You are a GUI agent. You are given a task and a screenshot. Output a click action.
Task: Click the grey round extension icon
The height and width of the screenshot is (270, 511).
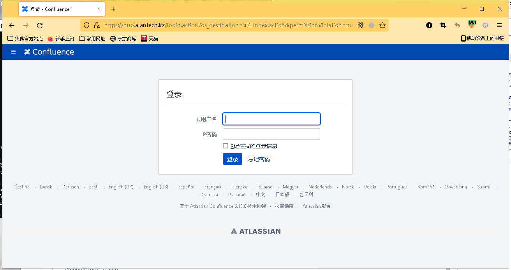(x=485, y=25)
